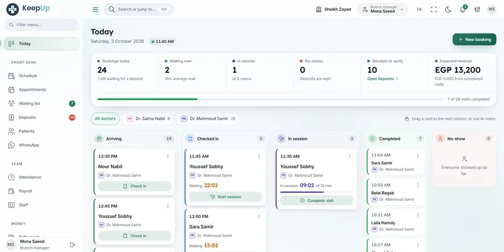Click MS avatar on Nour Nabil card
504x252 pixels.
[101, 176]
